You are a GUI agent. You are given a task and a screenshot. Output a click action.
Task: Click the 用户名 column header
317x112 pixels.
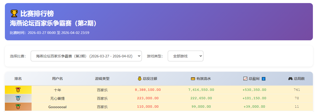[x=57, y=79]
